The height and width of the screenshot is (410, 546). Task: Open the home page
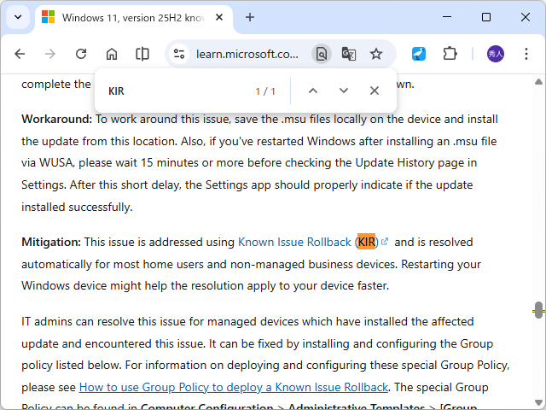coord(112,54)
